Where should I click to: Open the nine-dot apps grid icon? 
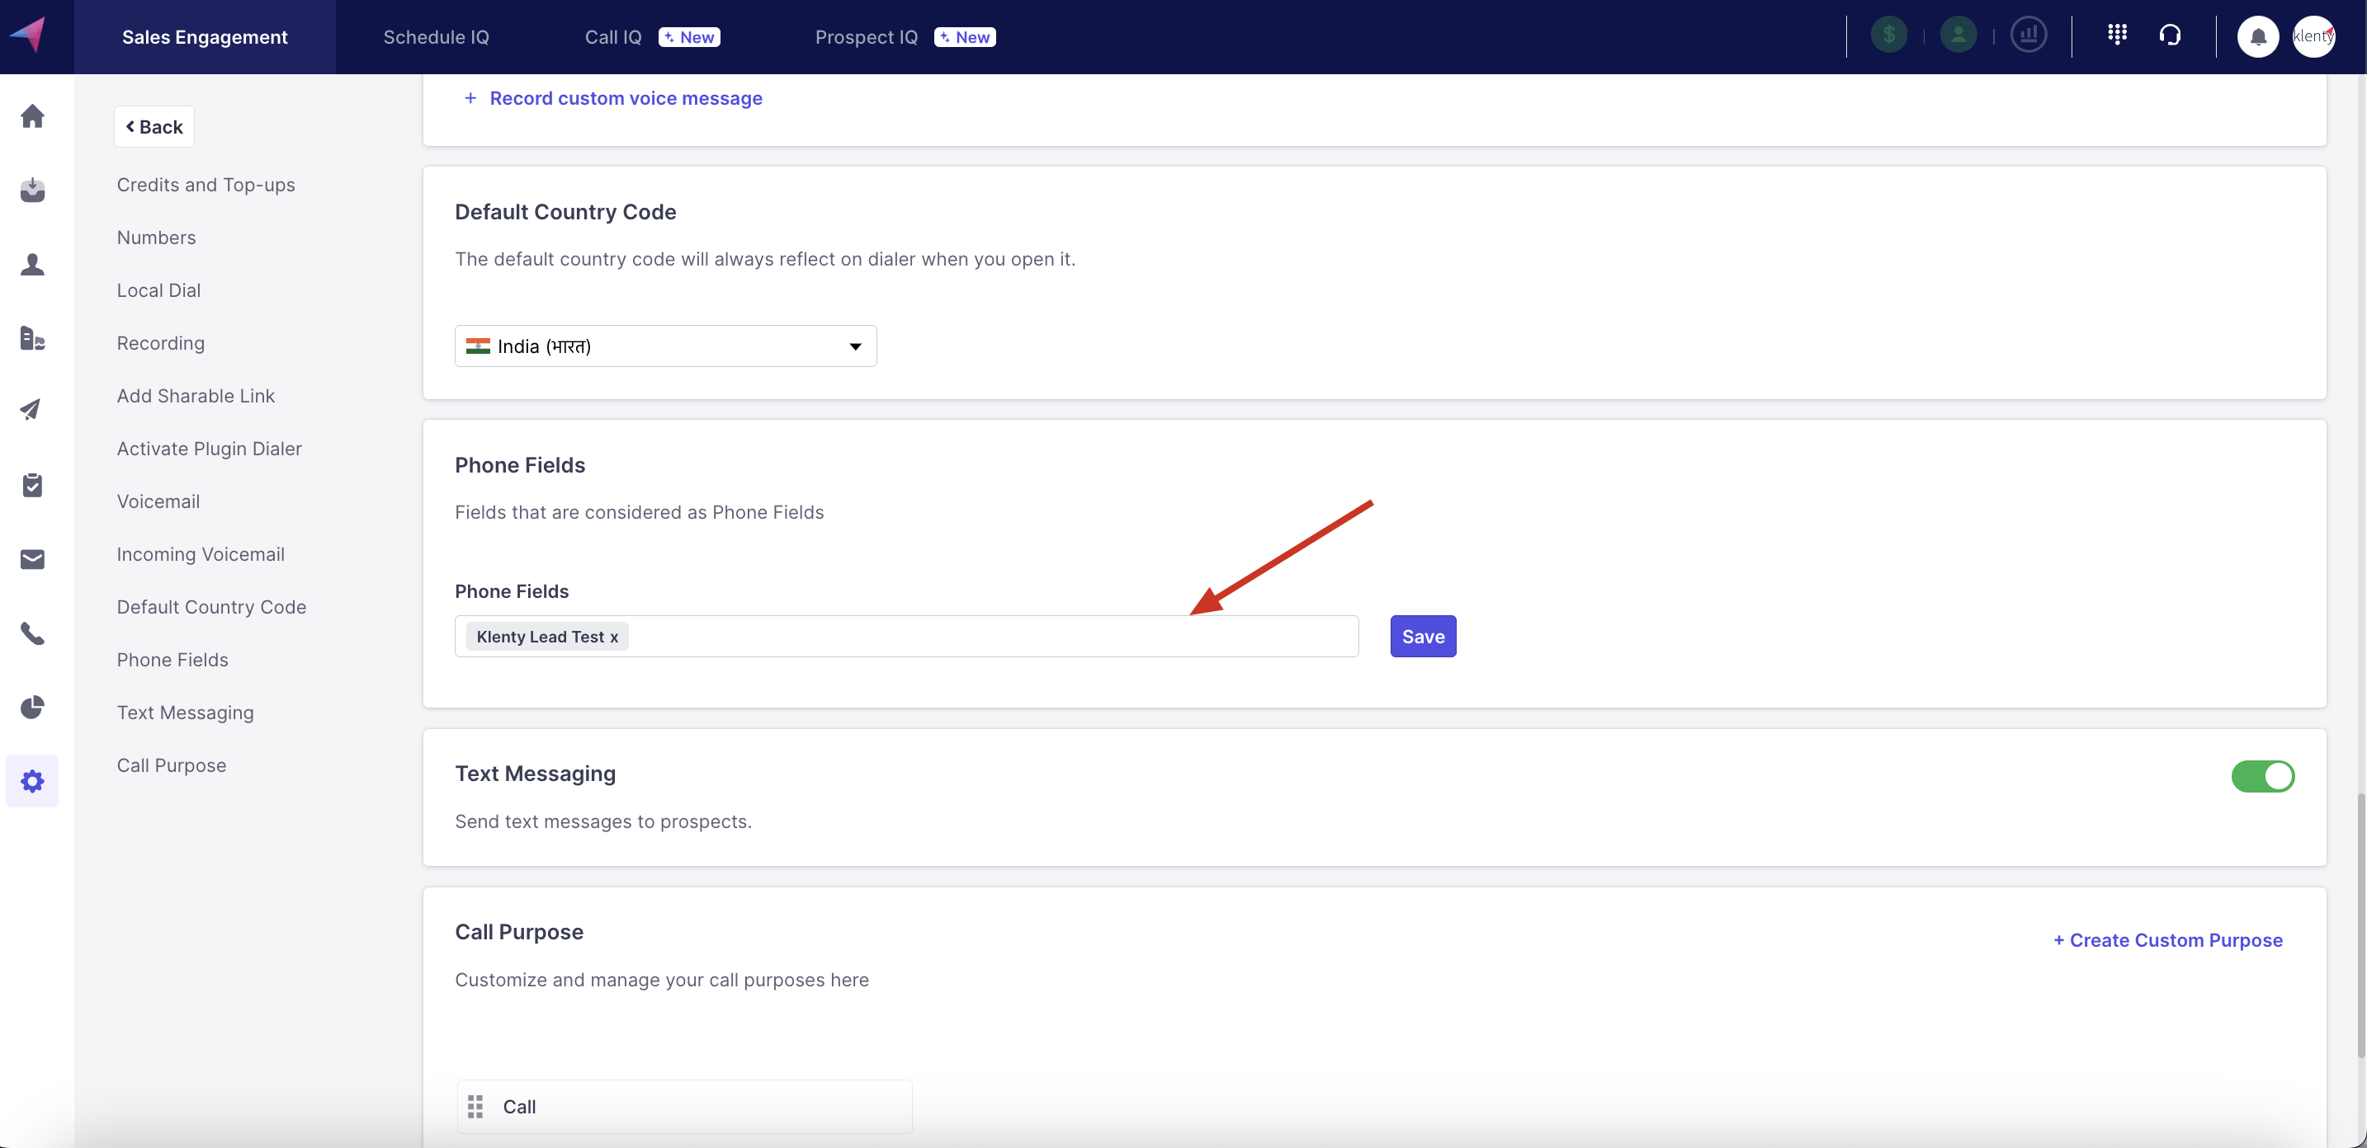(2117, 35)
